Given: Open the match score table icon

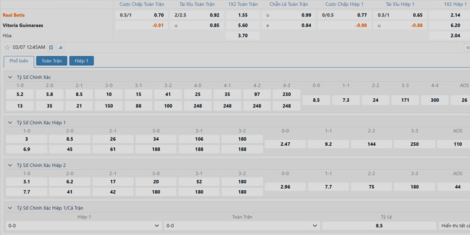Looking at the screenshot, I should coord(51,48).
